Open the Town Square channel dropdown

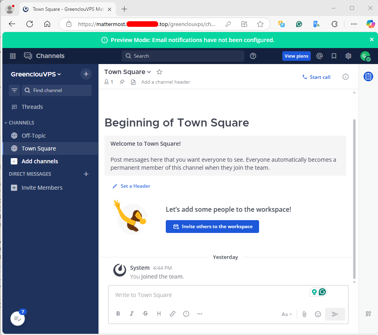(x=127, y=72)
